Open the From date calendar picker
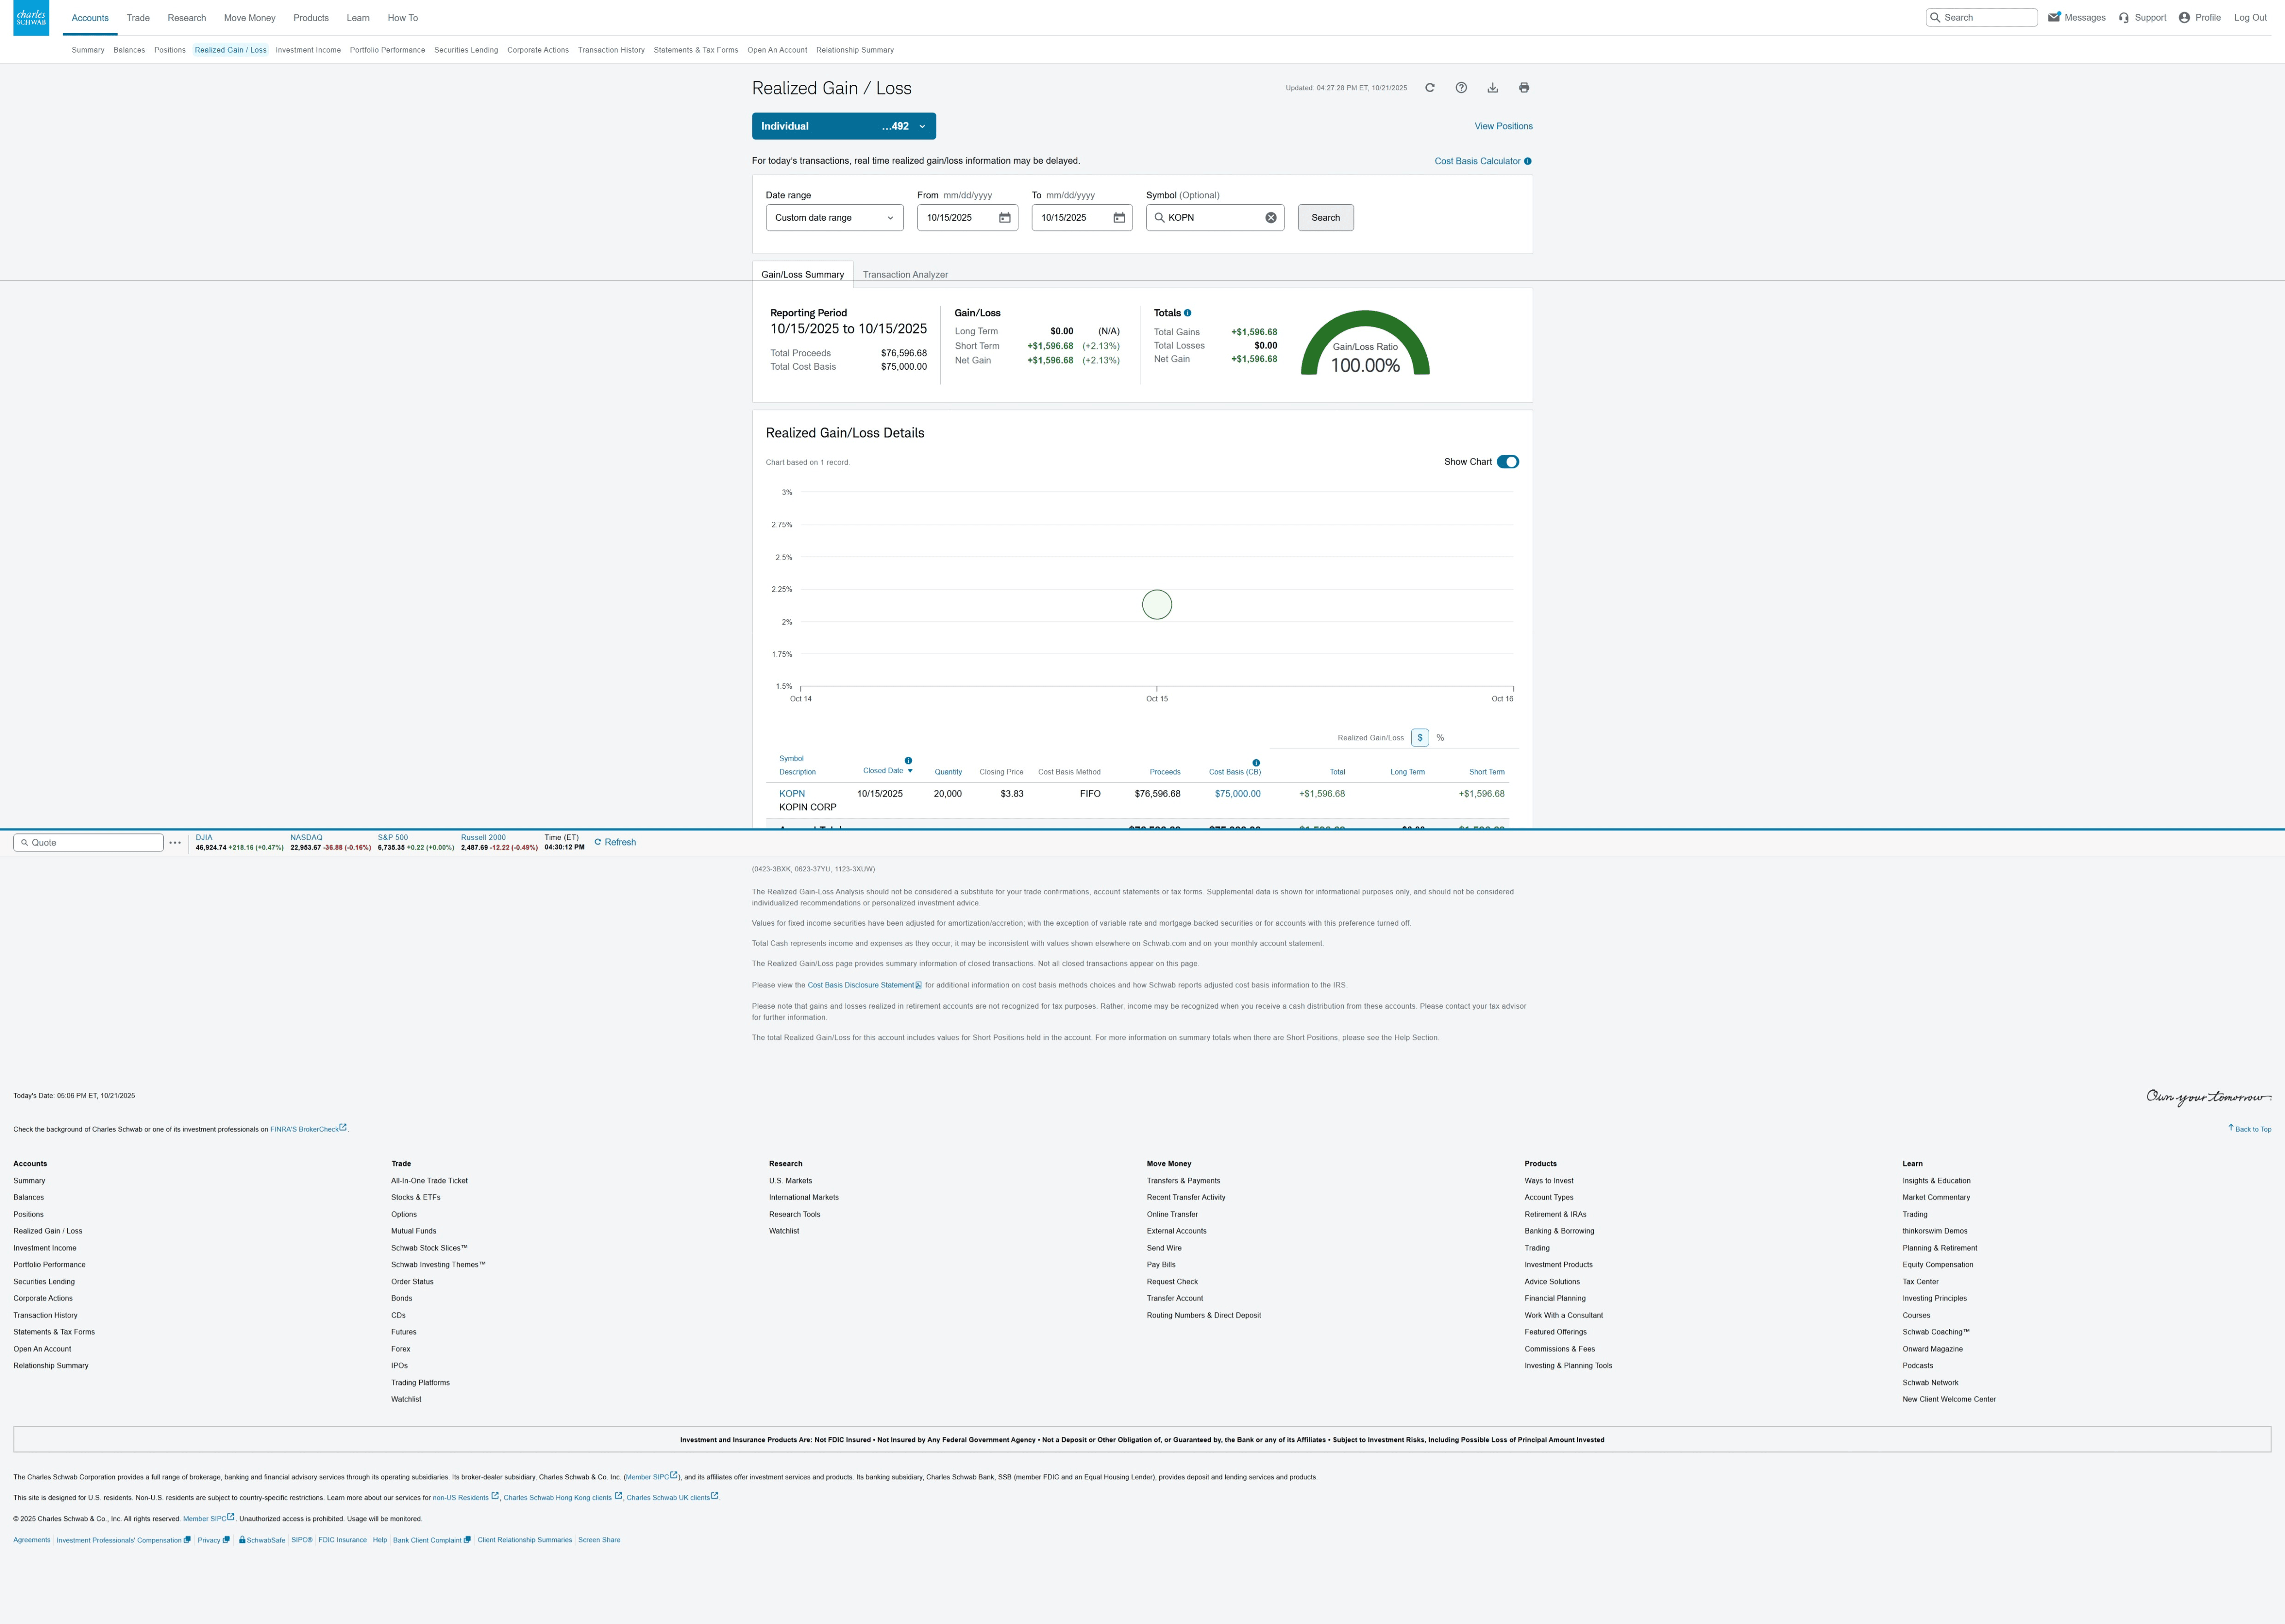The height and width of the screenshot is (1624, 2285). pyautogui.click(x=1004, y=218)
